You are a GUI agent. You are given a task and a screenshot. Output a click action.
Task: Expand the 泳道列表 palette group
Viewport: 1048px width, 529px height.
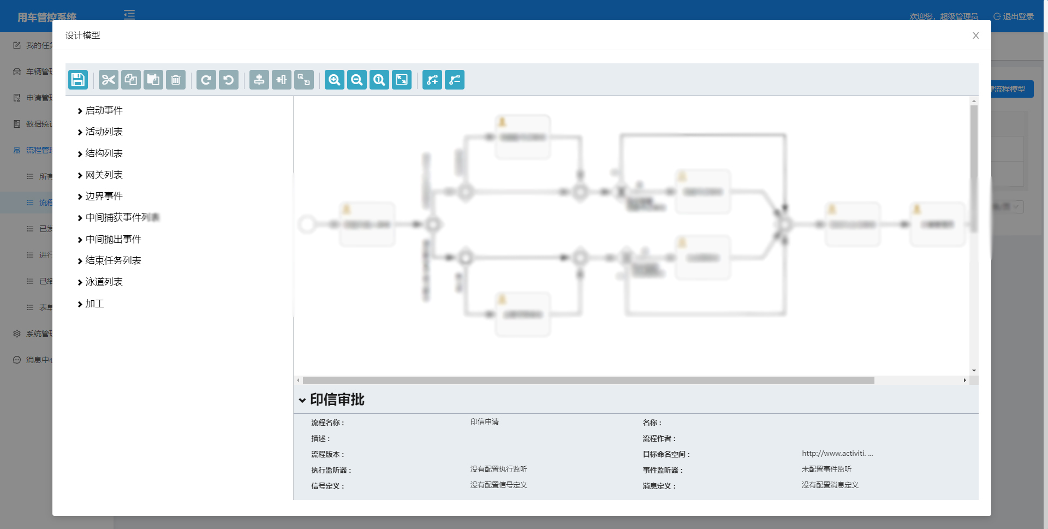[100, 282]
